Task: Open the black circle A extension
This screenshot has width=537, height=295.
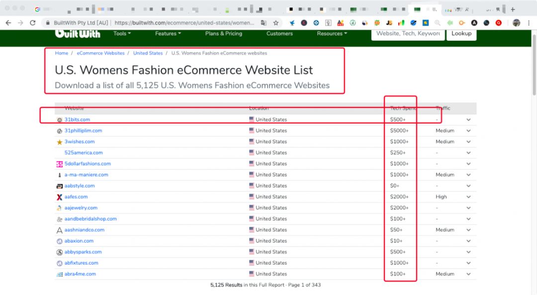Action: coord(474,23)
